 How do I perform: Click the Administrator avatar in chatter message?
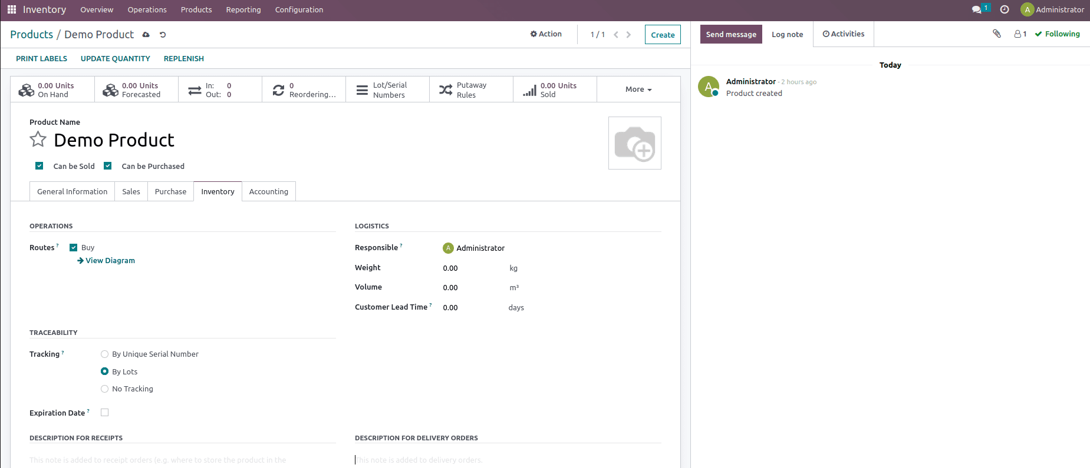[x=709, y=87]
